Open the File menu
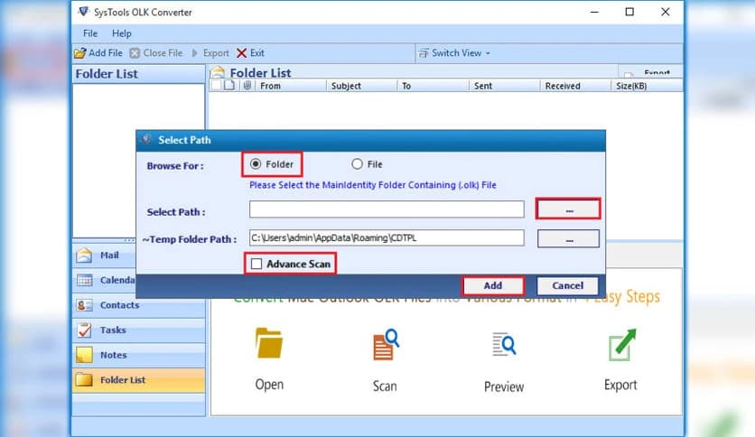The image size is (755, 437). pyautogui.click(x=90, y=33)
